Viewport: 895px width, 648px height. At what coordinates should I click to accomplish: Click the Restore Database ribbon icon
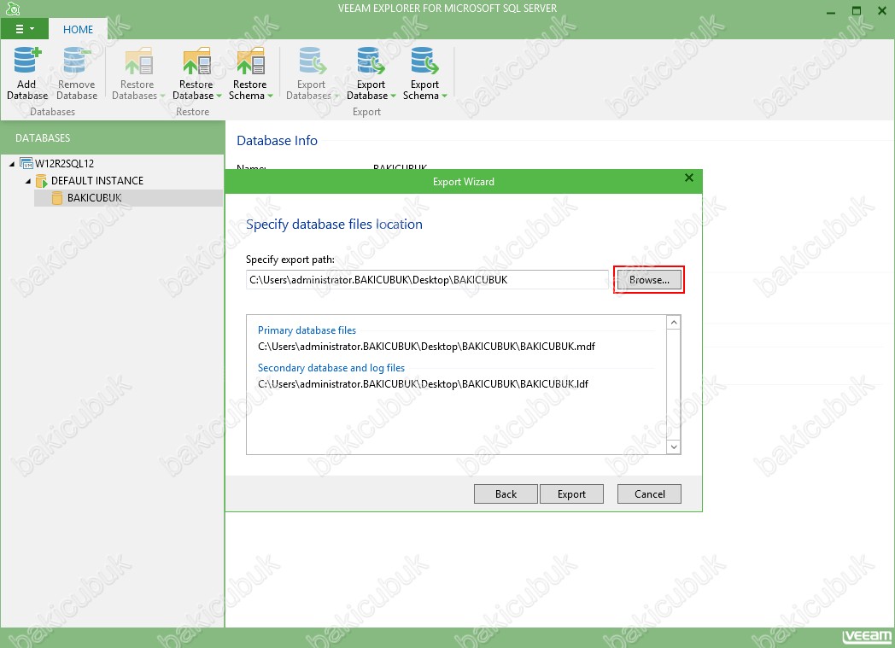click(196, 61)
